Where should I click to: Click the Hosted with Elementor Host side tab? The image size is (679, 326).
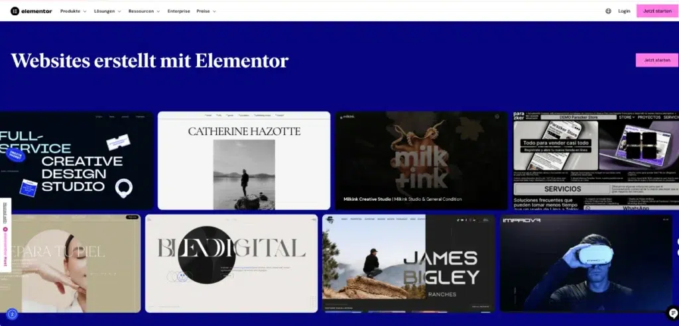click(x=5, y=235)
